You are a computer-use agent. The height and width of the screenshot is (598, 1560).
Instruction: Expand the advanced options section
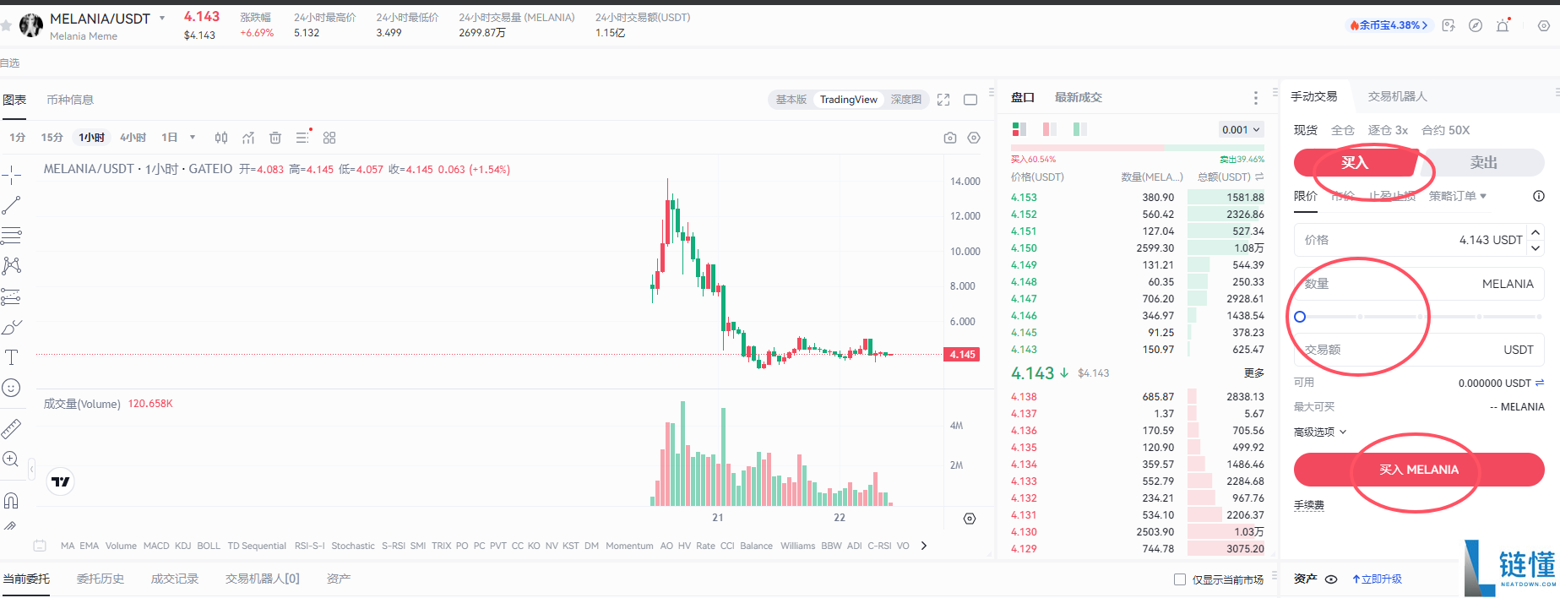tap(1319, 432)
